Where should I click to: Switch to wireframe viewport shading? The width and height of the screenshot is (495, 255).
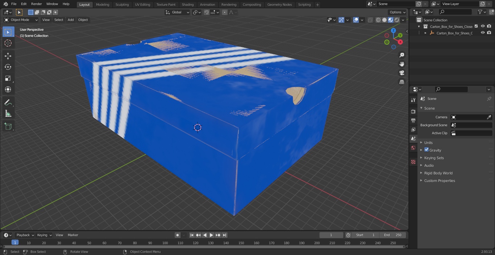point(378,20)
